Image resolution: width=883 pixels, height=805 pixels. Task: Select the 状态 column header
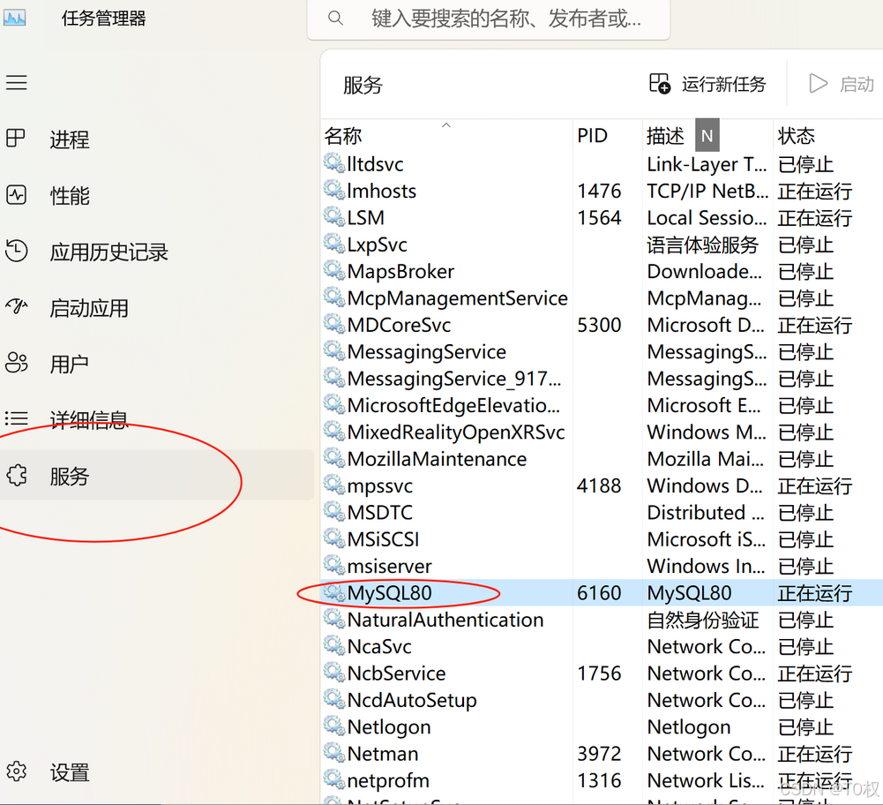point(797,135)
